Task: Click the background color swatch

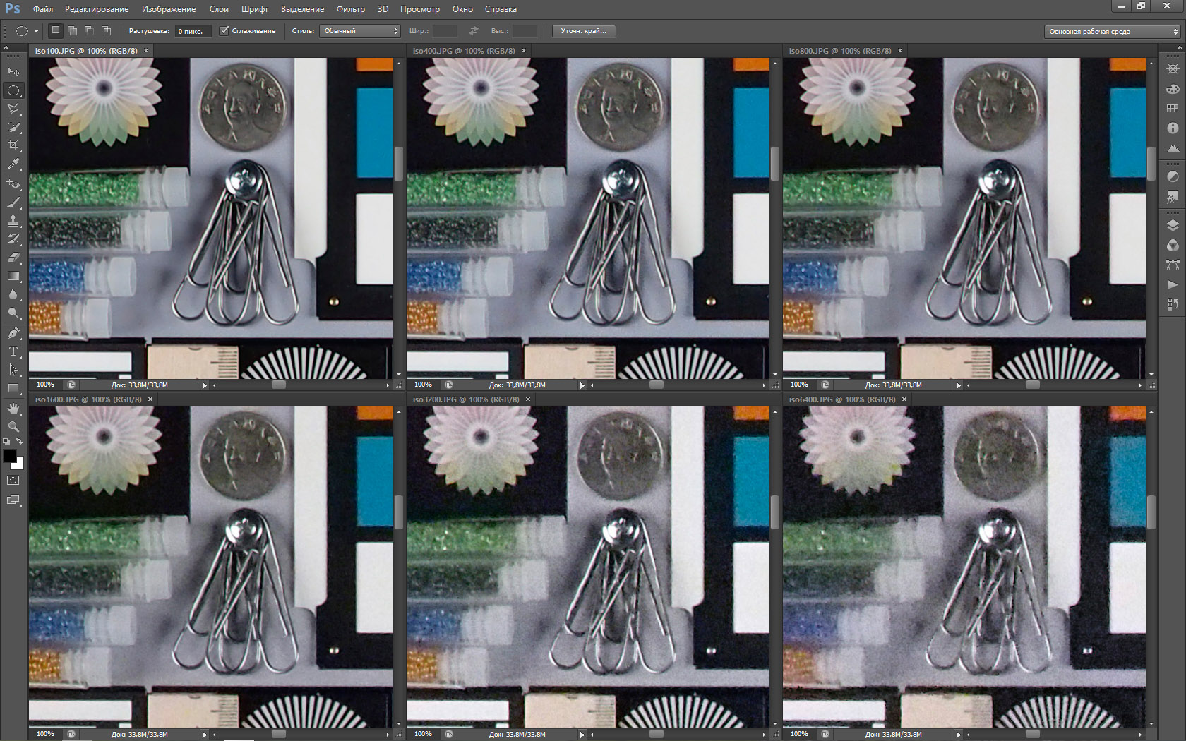Action: (20, 464)
